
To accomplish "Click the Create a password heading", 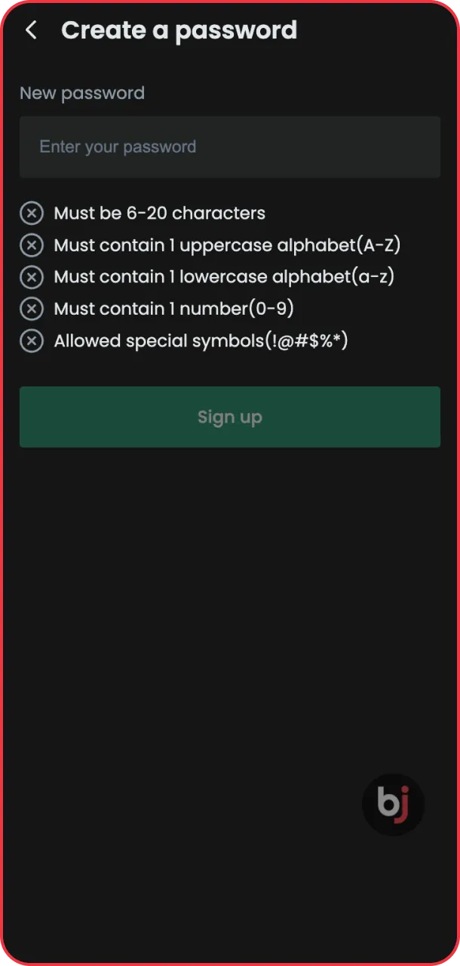I will coord(179,30).
